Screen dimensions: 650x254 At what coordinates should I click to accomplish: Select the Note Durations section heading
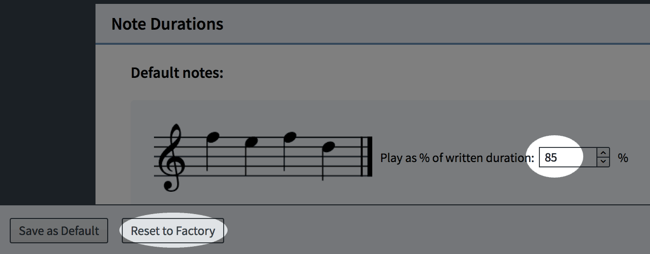168,24
